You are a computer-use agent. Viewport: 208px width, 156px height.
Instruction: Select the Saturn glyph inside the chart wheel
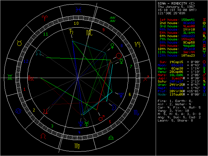coord(71,32)
